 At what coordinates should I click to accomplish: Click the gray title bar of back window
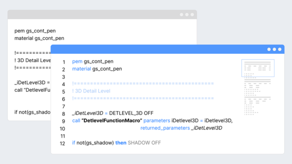[102, 15]
